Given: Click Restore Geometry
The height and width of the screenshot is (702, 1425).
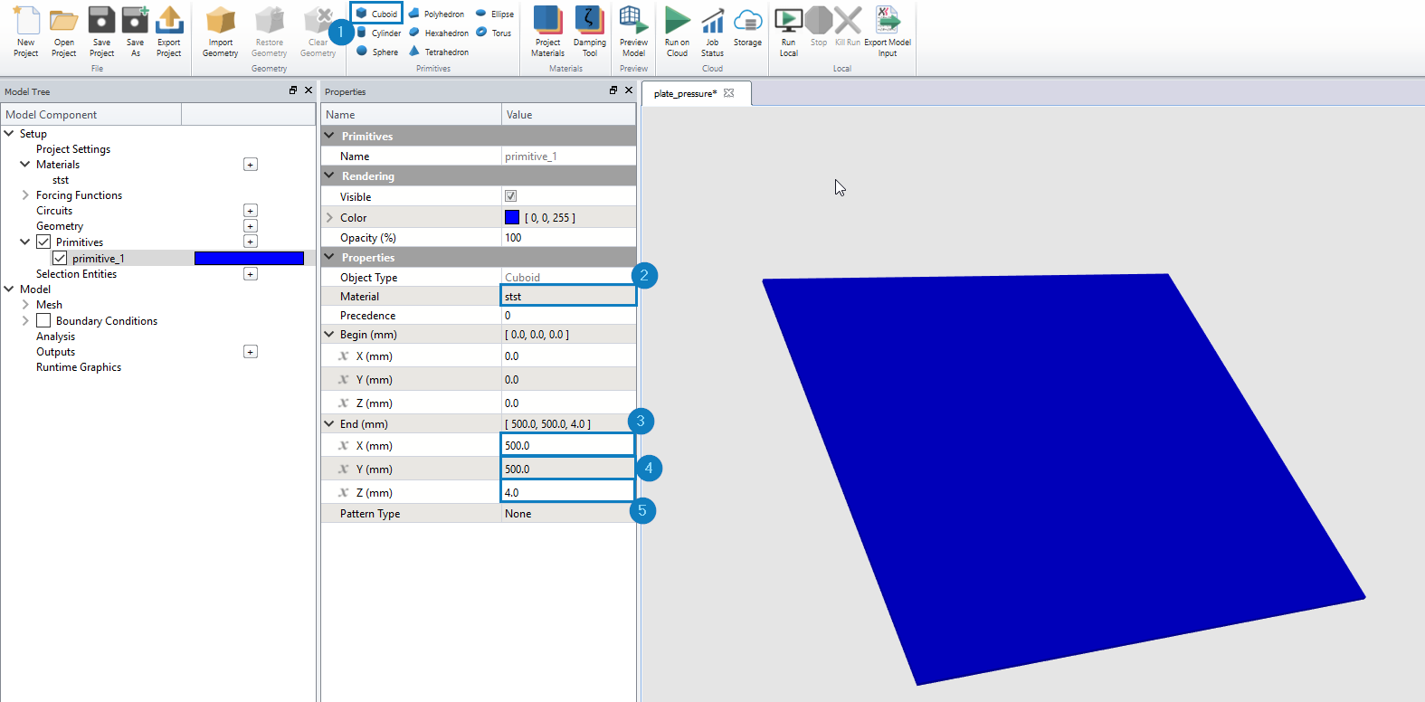Looking at the screenshot, I should [x=270, y=32].
